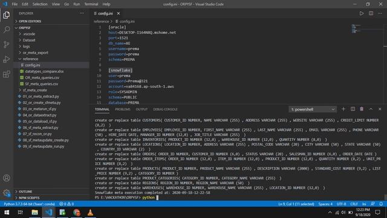Create a new terminal with plus icon
This screenshot has width=387, height=218.
click(x=343, y=109)
